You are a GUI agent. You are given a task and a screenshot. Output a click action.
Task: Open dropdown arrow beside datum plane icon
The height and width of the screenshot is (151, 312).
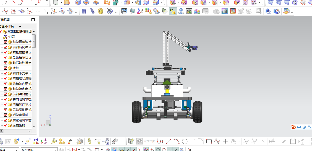coord(61,3)
